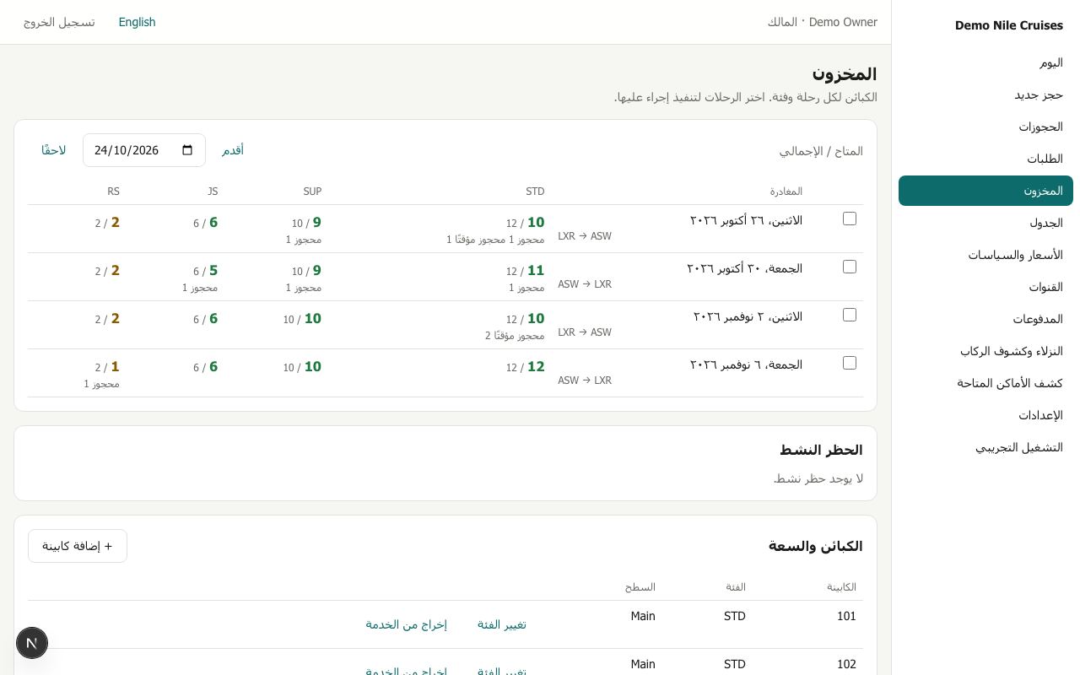Select the Friday 6 November departure checkbox
Viewport: 1080px width, 675px height.
point(850,363)
